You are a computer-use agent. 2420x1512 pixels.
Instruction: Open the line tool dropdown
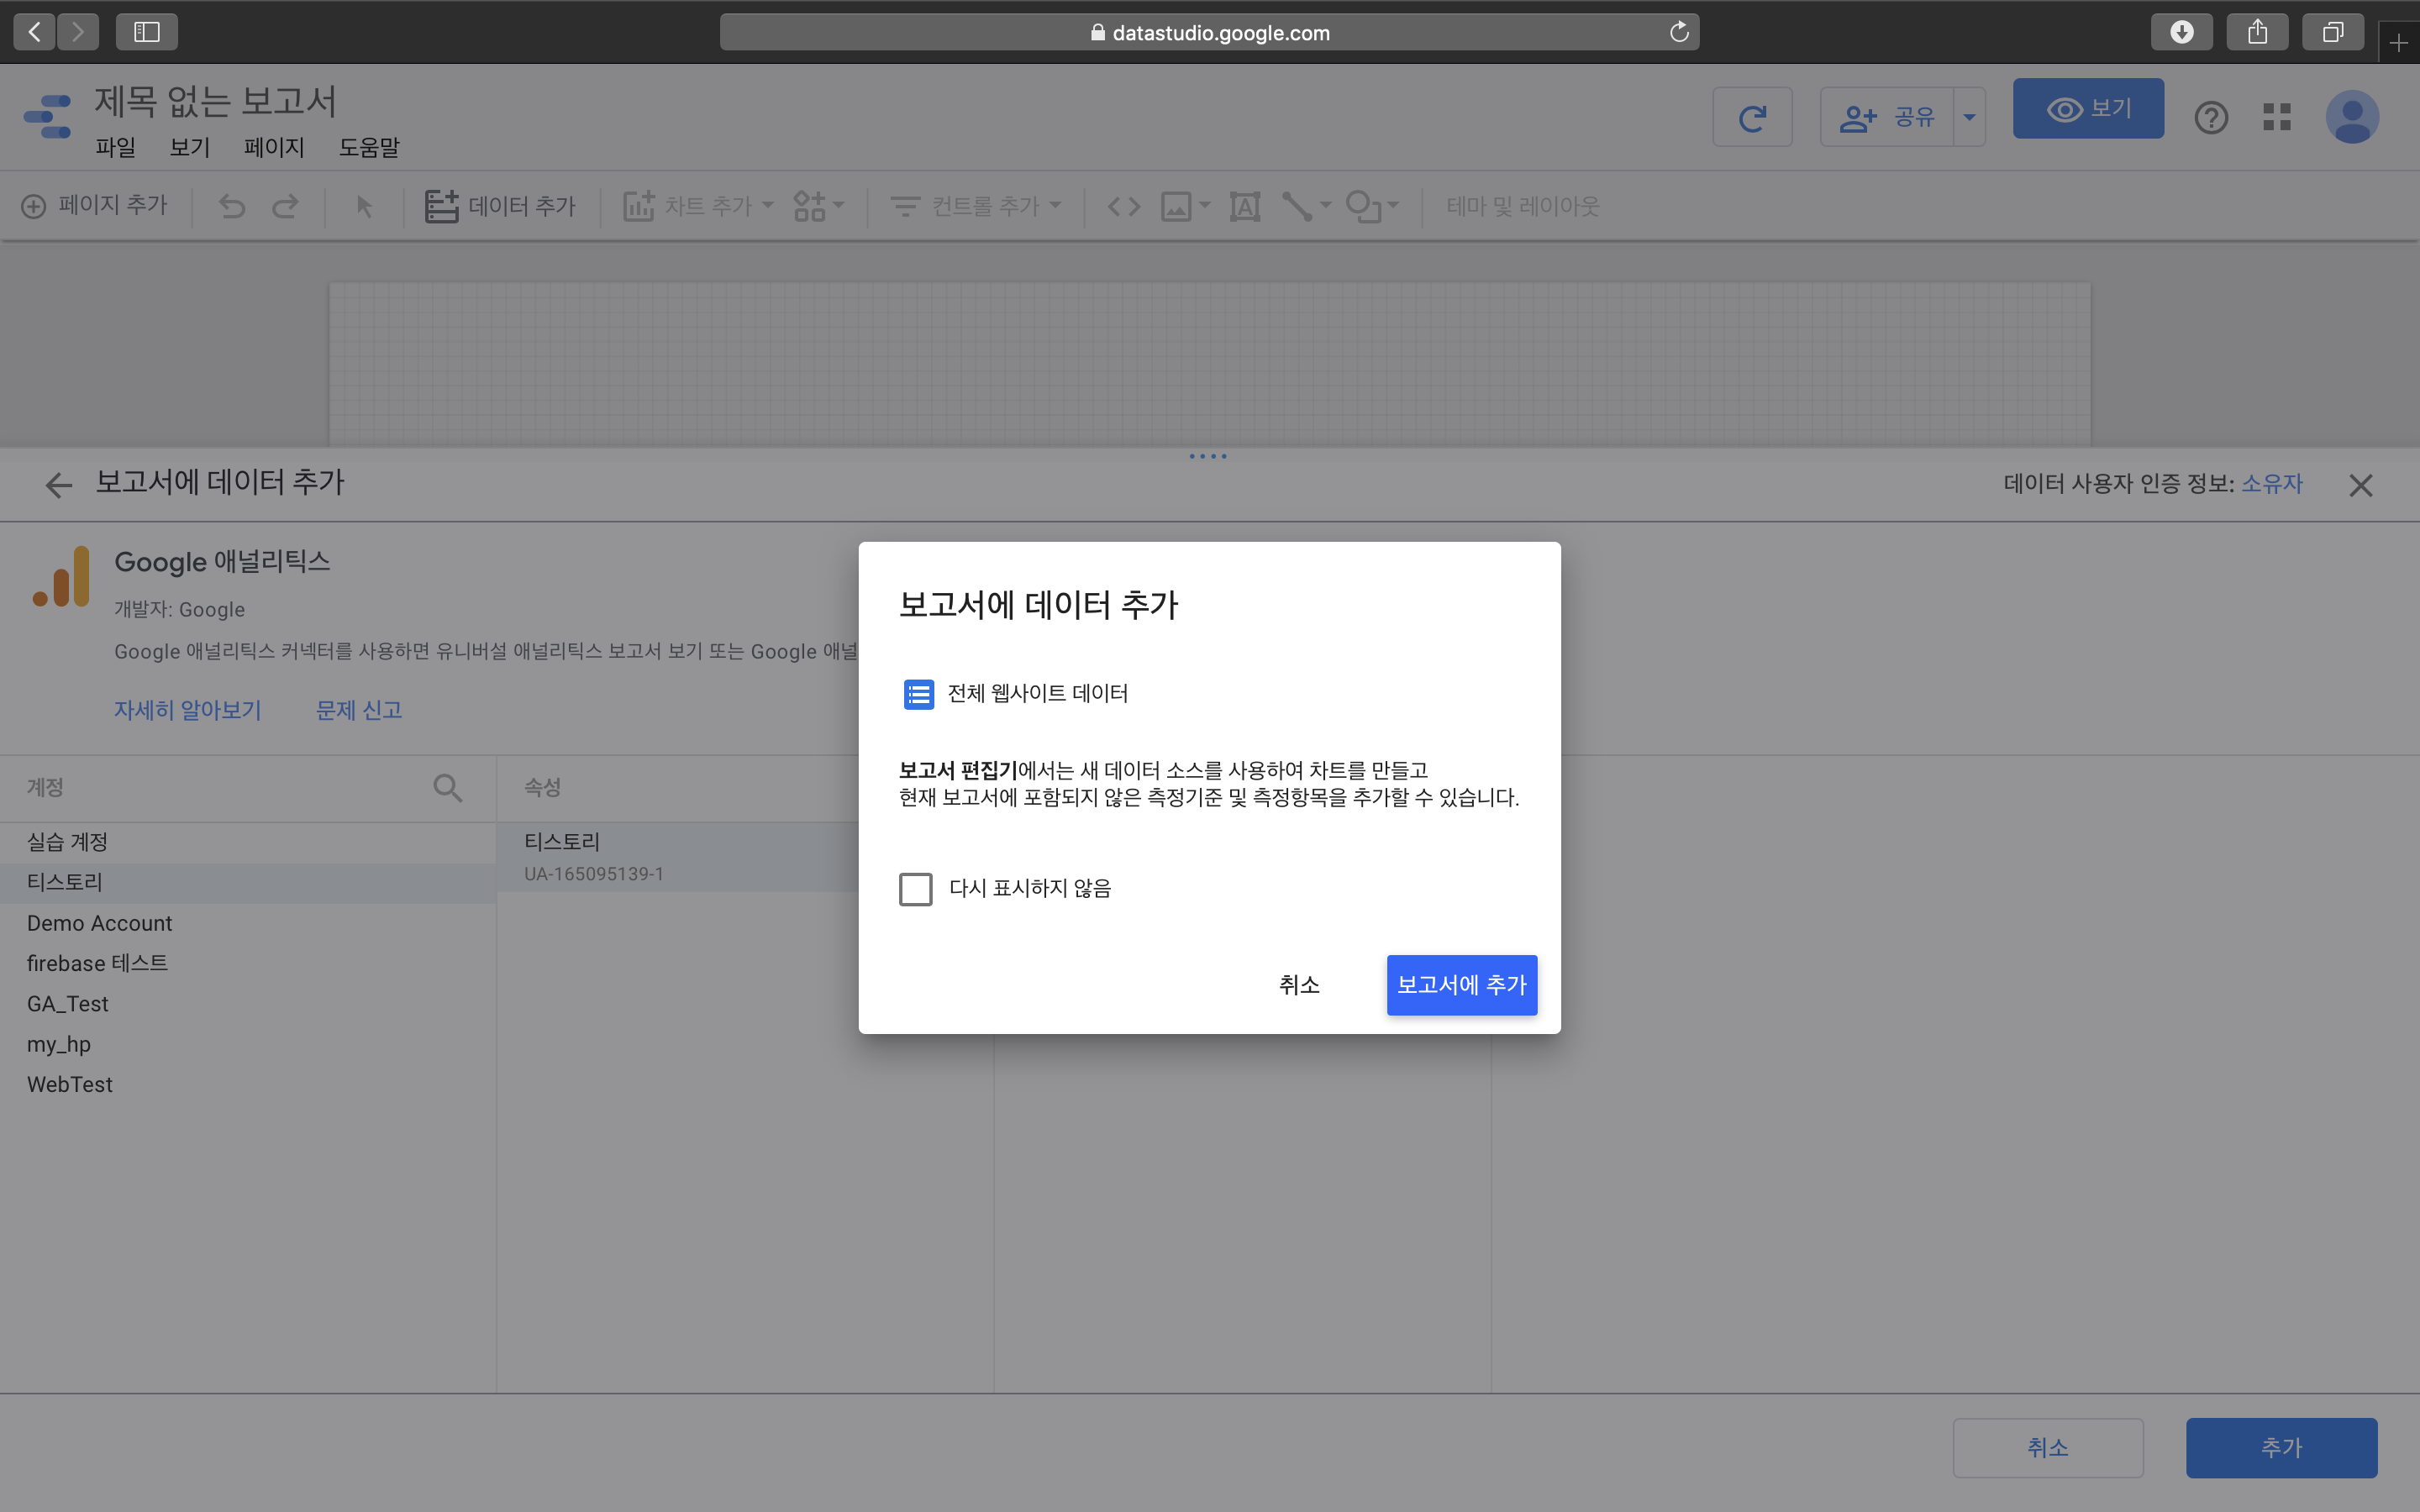point(1306,206)
